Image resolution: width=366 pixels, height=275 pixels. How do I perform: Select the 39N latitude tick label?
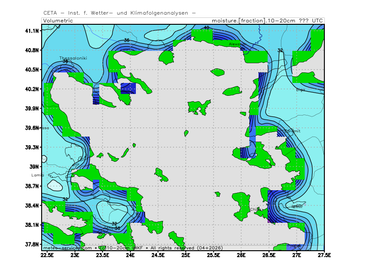coord(34,167)
